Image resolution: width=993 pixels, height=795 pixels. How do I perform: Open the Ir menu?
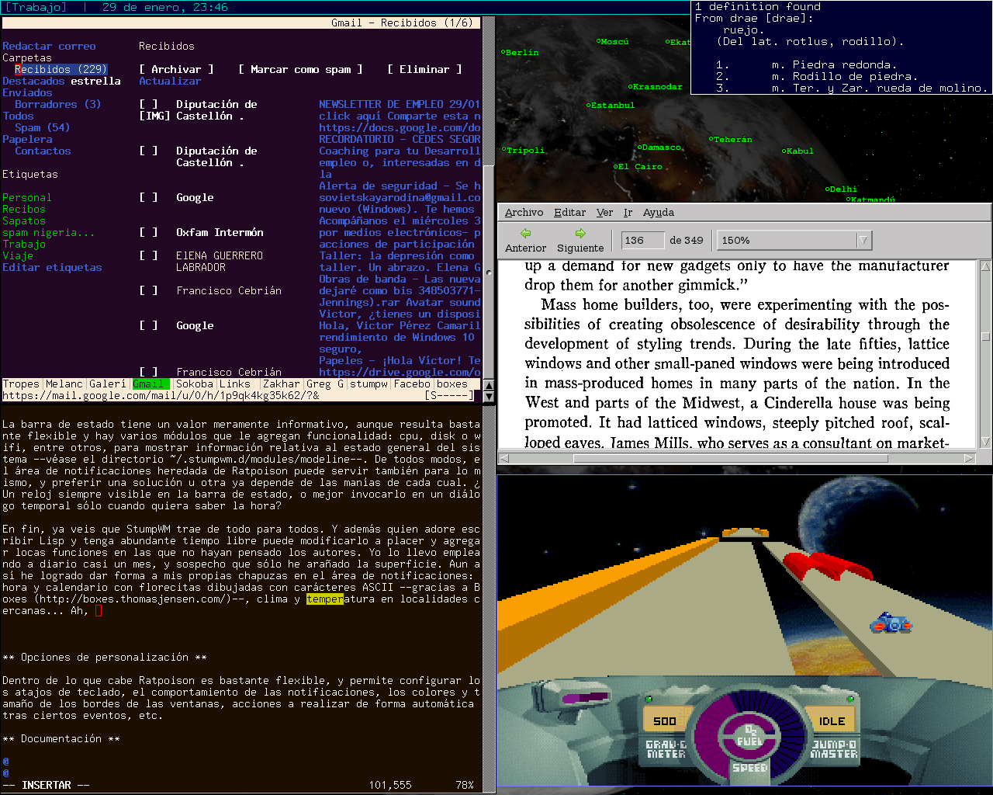tap(628, 212)
